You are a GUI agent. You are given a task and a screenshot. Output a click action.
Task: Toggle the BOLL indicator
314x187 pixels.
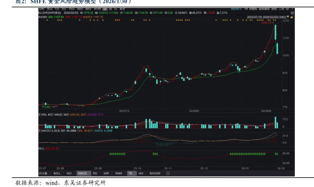pyautogui.click(x=57, y=173)
